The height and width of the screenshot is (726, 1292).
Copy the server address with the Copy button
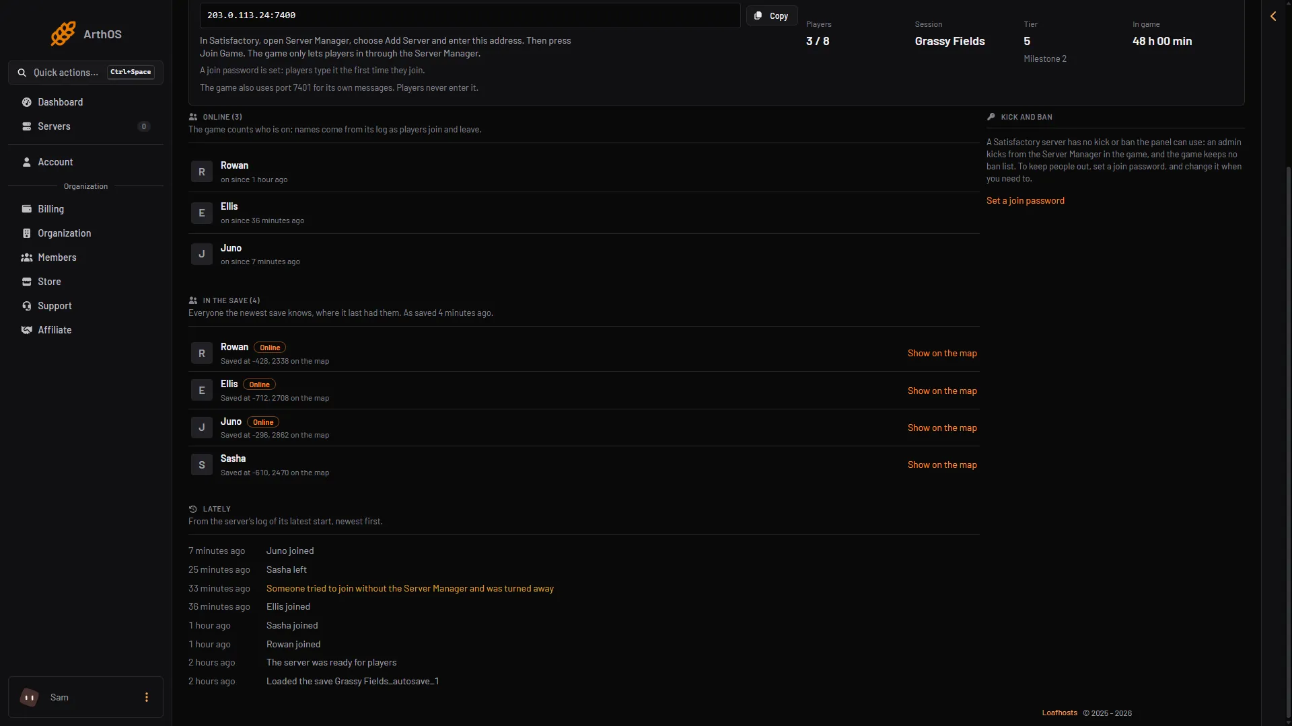pyautogui.click(x=772, y=15)
